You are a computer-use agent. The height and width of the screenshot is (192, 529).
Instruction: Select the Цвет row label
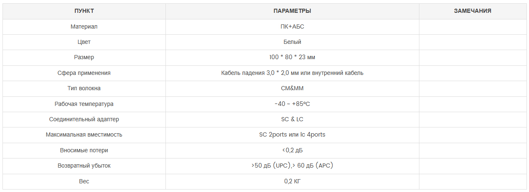84,42
